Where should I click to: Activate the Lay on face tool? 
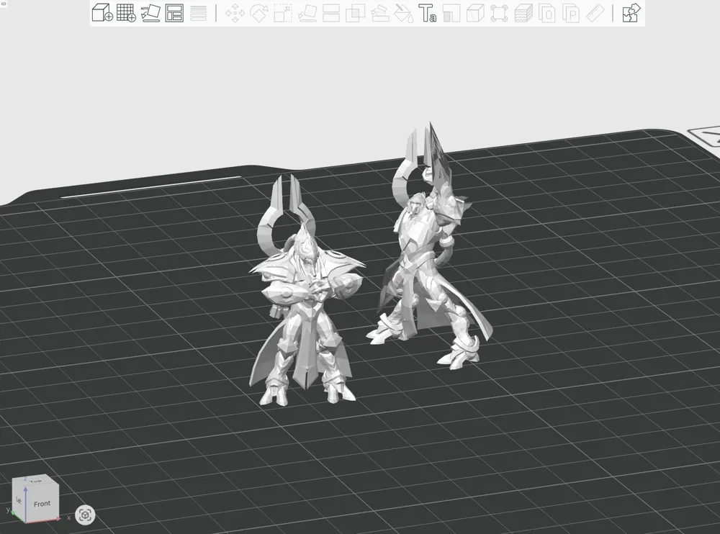tap(307, 13)
